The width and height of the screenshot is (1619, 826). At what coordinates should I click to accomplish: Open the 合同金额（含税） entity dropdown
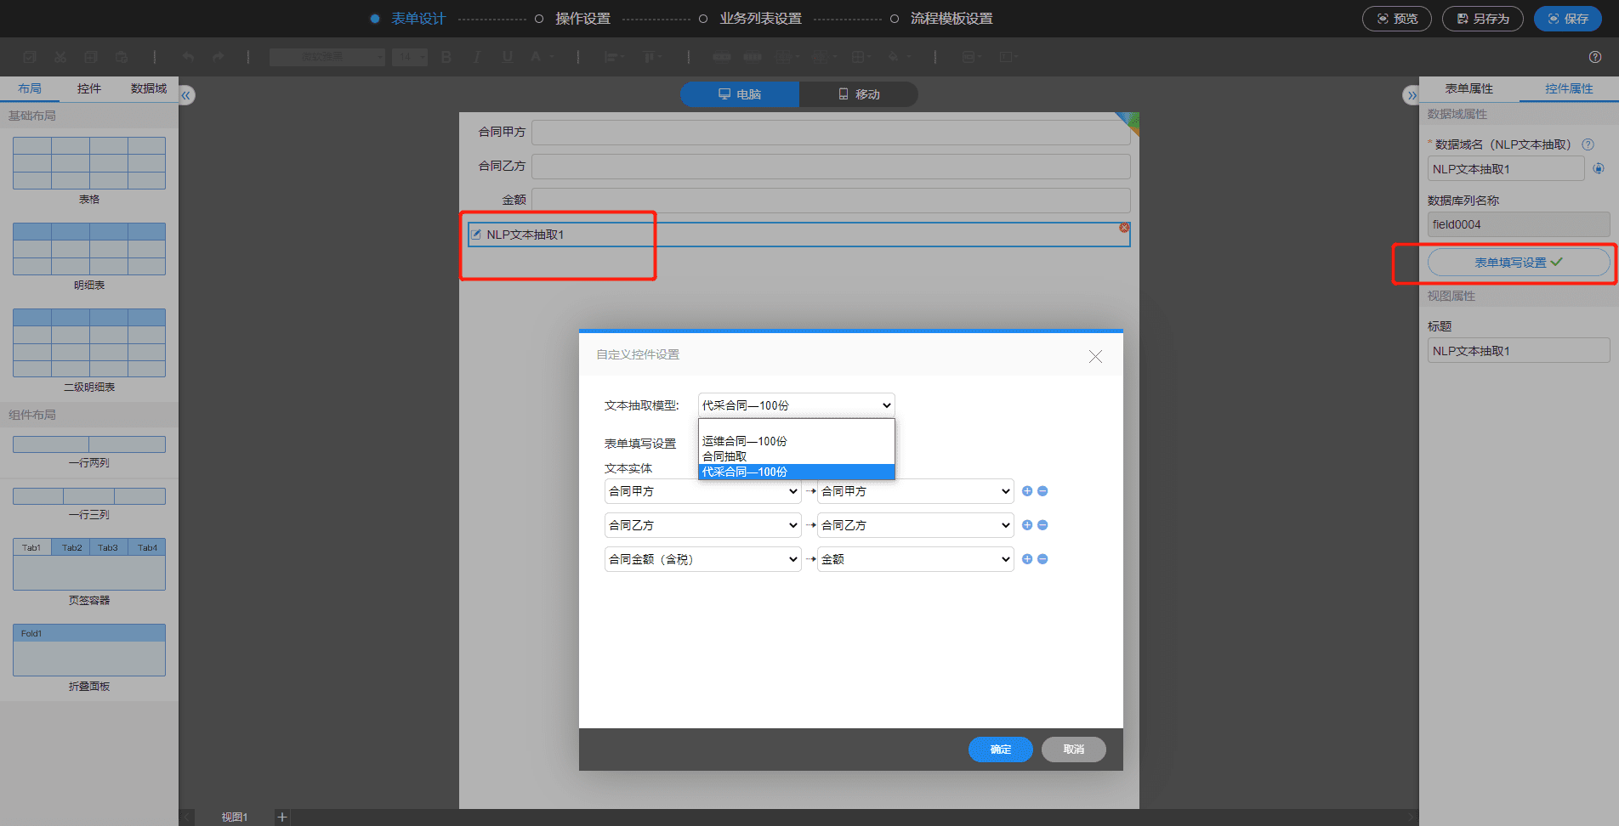click(703, 559)
